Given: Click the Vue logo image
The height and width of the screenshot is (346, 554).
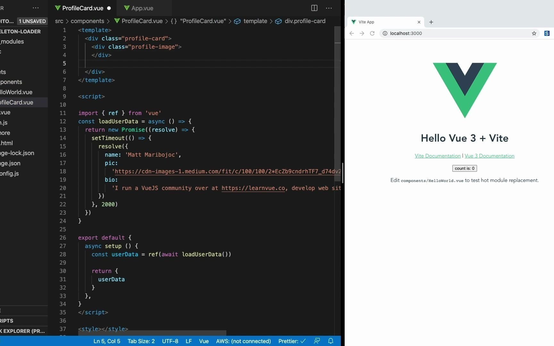Looking at the screenshot, I should pyautogui.click(x=465, y=90).
